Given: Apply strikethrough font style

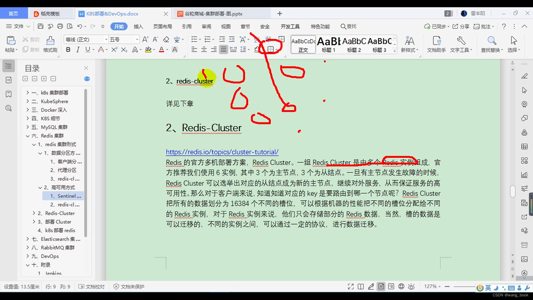Looking at the screenshot, I should 101,50.
